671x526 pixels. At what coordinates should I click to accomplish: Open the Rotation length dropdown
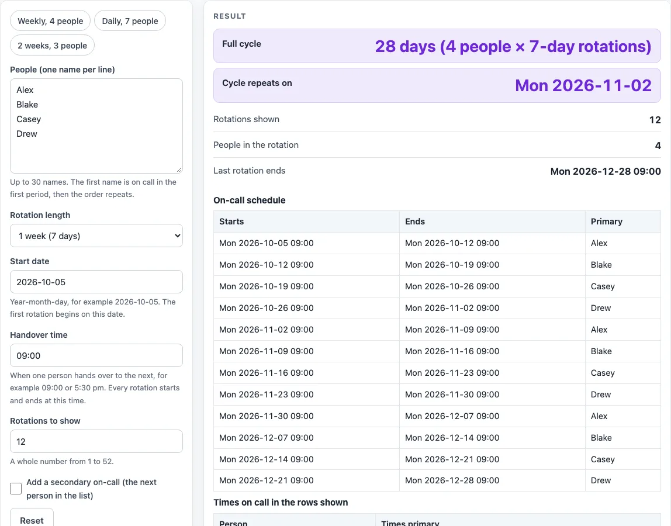pyautogui.click(x=96, y=236)
